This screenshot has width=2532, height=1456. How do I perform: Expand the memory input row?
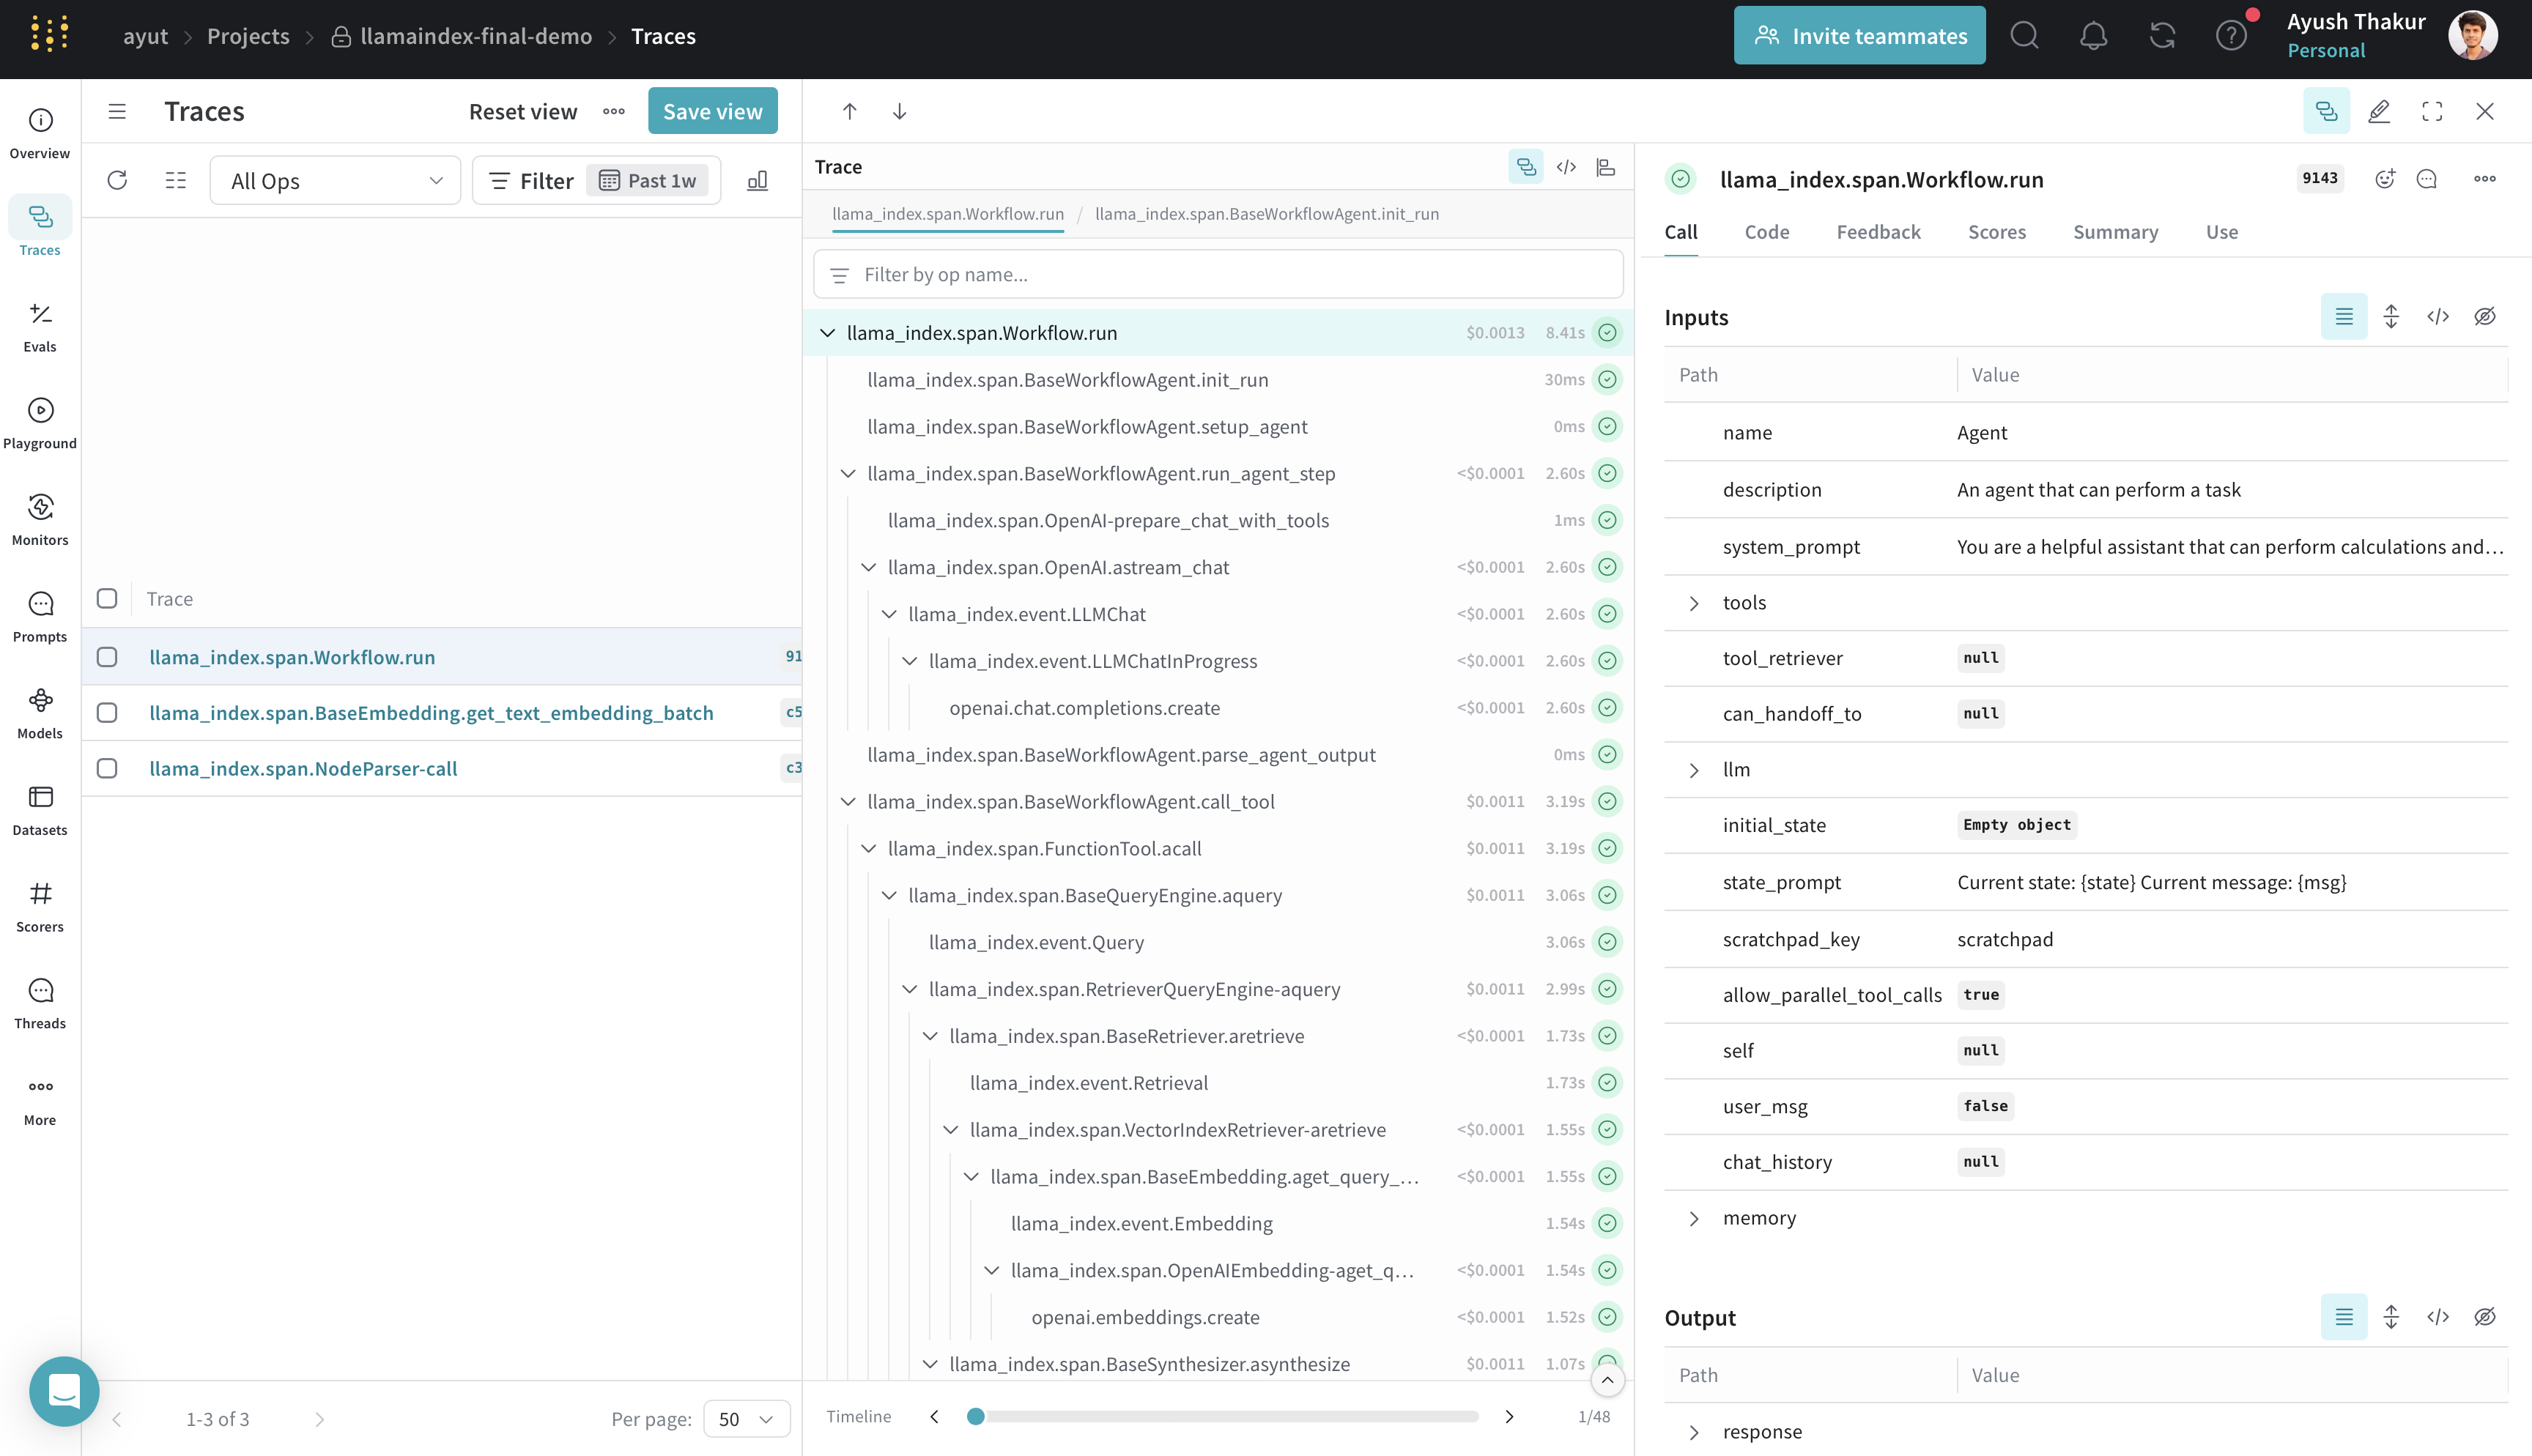coord(1694,1218)
